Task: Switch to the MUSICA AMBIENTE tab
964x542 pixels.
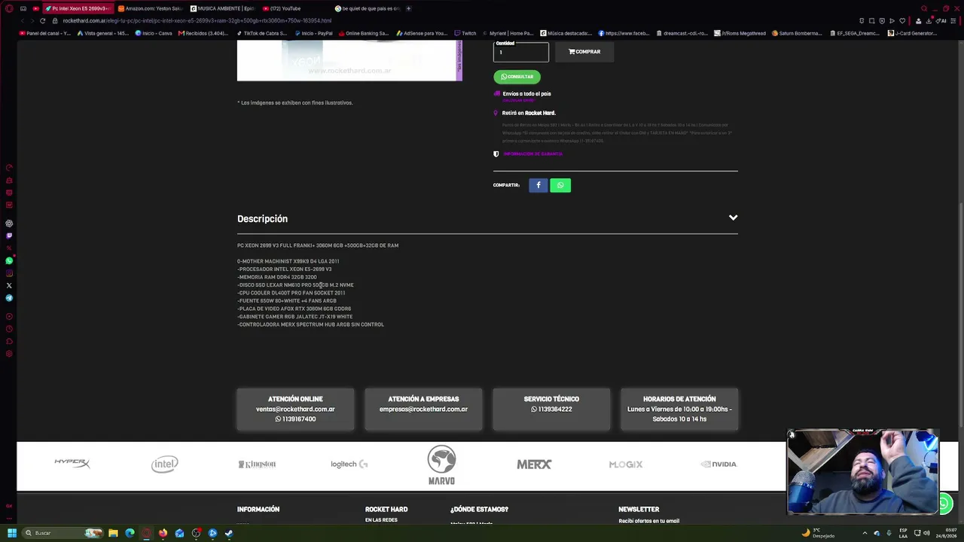Action: pyautogui.click(x=222, y=8)
